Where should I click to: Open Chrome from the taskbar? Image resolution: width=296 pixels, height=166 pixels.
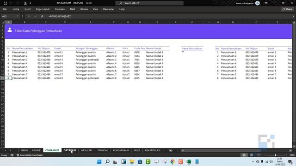click(x=173, y=162)
